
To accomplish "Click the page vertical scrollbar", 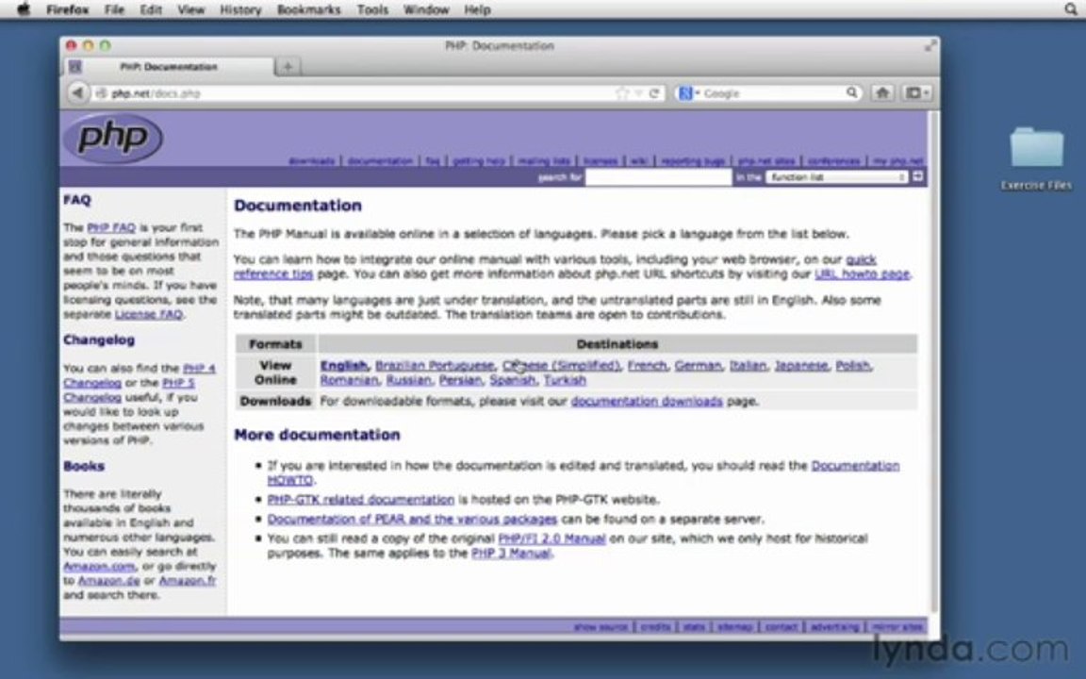I will [x=933, y=360].
